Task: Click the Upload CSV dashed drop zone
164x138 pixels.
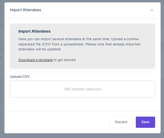Action: tap(83, 89)
